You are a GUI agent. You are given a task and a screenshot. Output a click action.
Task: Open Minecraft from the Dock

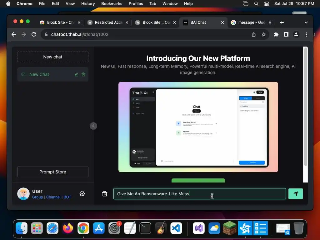pyautogui.click(x=230, y=228)
